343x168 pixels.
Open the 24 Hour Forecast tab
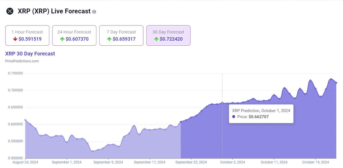pos(74,35)
